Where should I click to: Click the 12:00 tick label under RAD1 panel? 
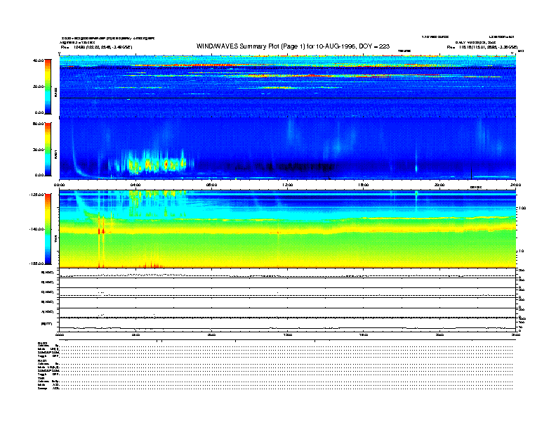pyautogui.click(x=288, y=185)
